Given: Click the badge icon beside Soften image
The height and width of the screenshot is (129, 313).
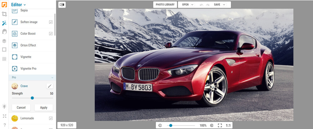Looking at the screenshot, I should [x=51, y=22].
